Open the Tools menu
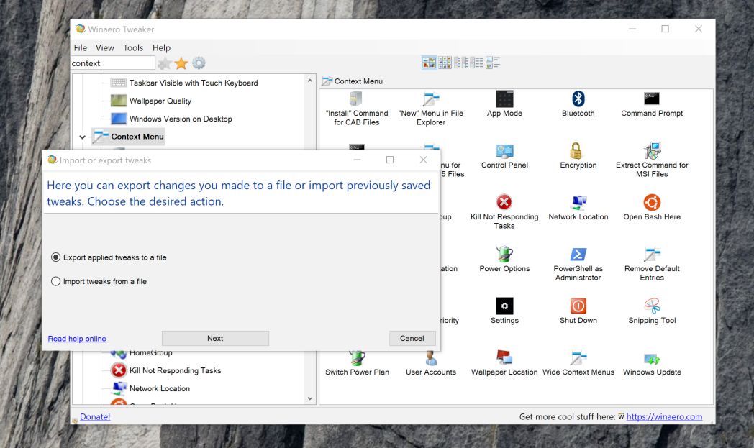The width and height of the screenshot is (754, 448). [133, 47]
